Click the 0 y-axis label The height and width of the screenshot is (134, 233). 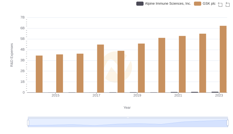tap(24, 92)
